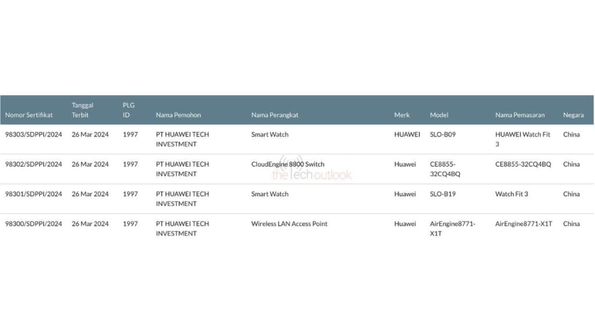Select the Nama Perangkat column header

coord(275,115)
